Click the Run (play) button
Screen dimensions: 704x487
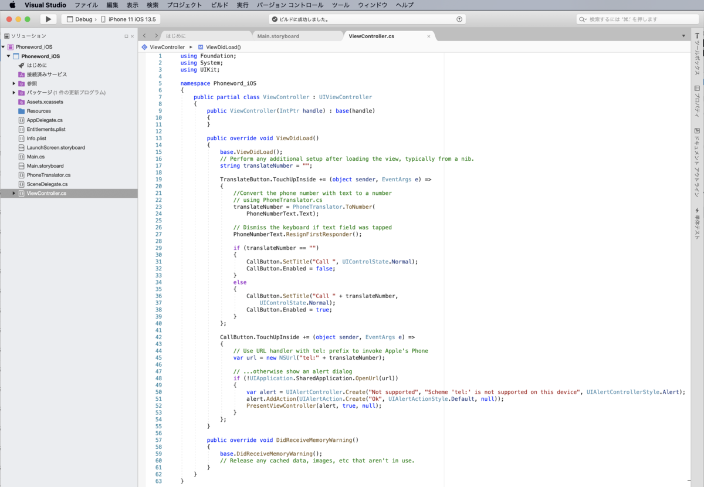(48, 19)
